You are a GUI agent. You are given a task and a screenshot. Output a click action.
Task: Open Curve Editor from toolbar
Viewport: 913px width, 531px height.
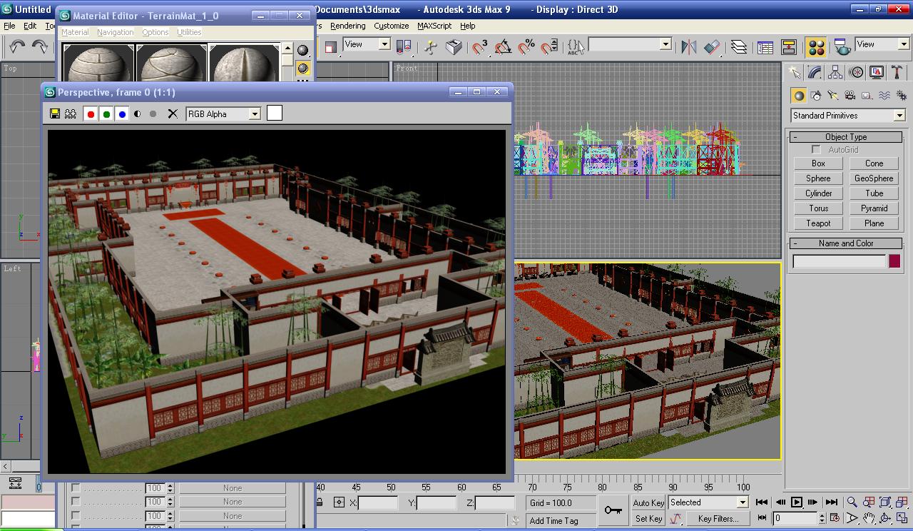pyautogui.click(x=765, y=47)
